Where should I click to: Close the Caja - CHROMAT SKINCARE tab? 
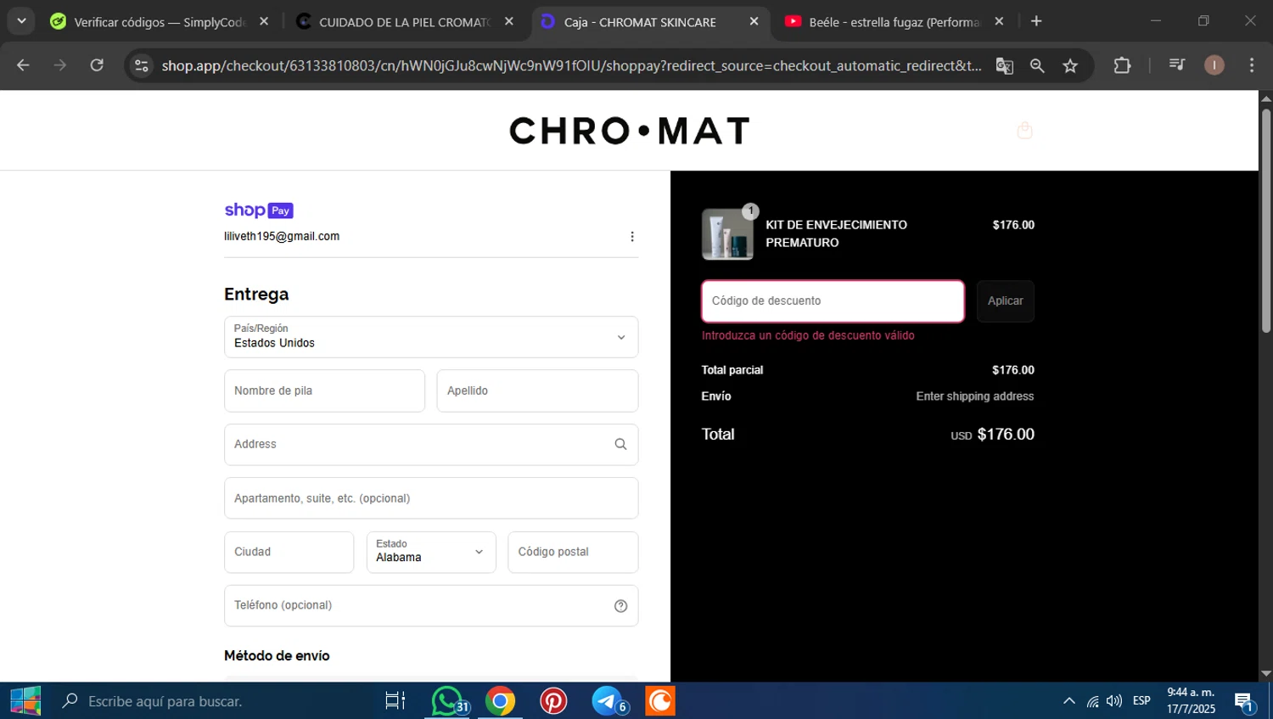754,21
